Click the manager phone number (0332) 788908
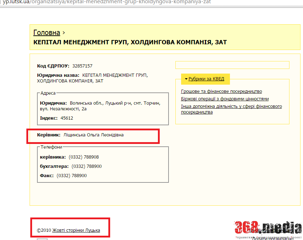 point(84,157)
